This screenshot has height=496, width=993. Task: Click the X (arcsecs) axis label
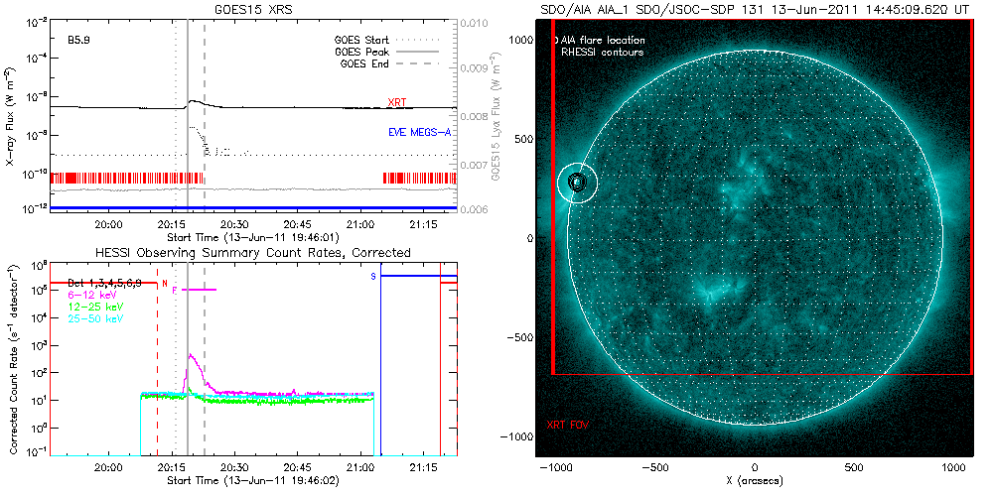point(755,481)
